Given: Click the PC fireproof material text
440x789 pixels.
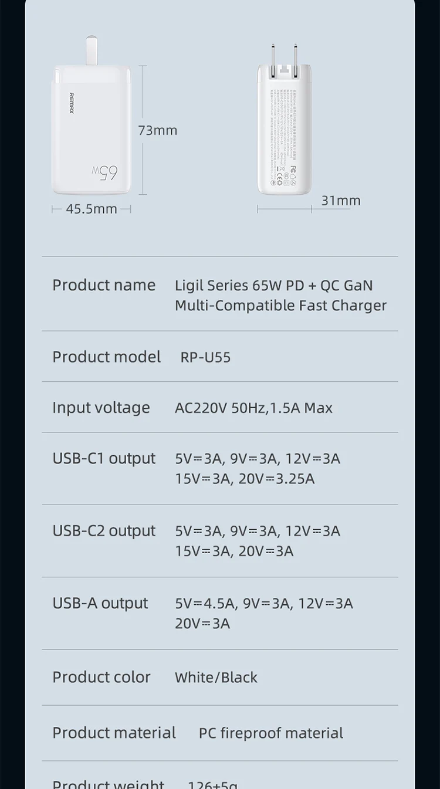Looking at the screenshot, I should tap(271, 733).
